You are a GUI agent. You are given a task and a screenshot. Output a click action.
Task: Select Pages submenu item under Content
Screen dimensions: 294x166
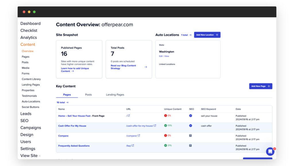[x=26, y=57]
